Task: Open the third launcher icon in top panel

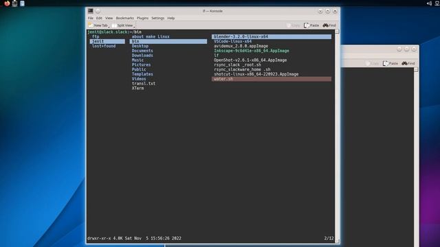Action: pos(22,3)
